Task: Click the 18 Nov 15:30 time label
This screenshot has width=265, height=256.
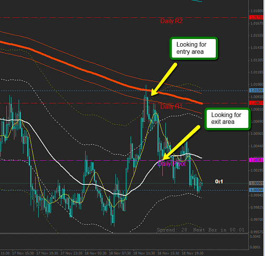Action: [168, 253]
